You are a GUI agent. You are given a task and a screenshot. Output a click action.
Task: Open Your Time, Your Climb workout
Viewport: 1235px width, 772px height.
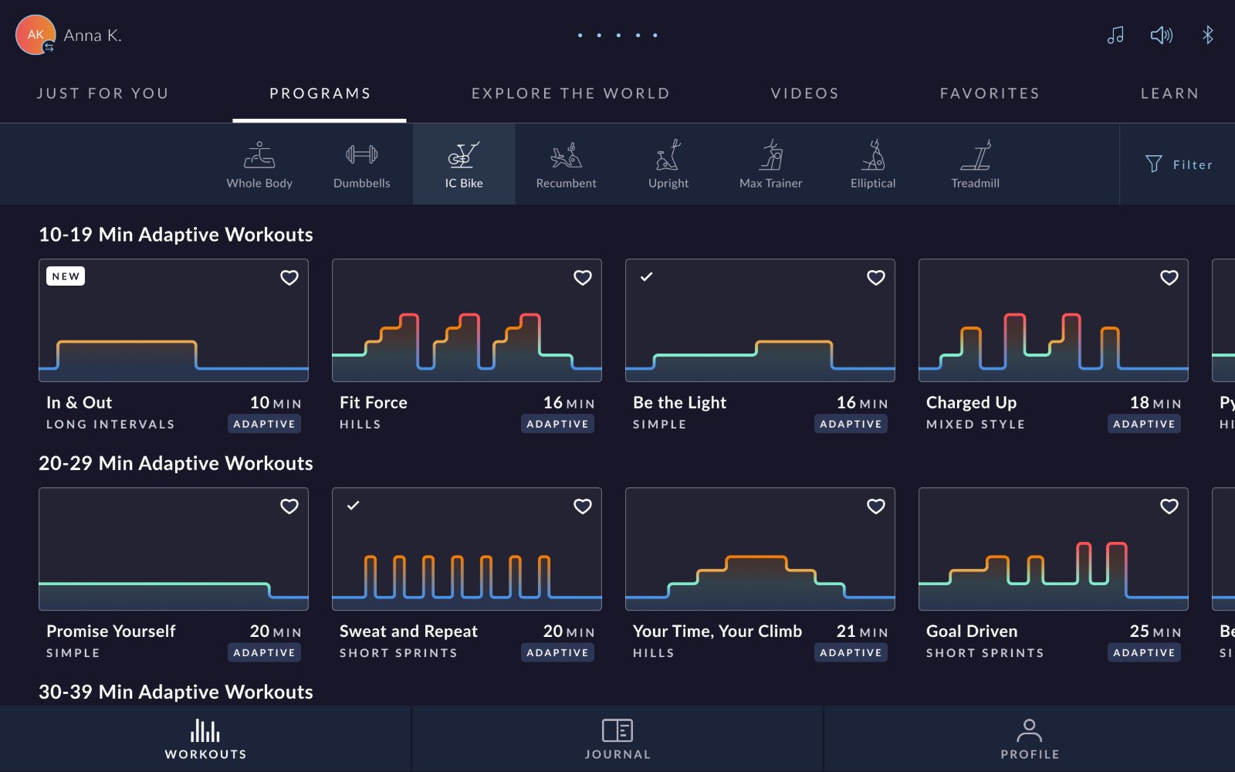(760, 549)
